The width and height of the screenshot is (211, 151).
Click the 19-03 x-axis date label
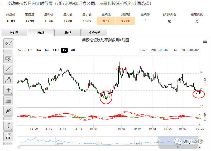click(x=122, y=129)
